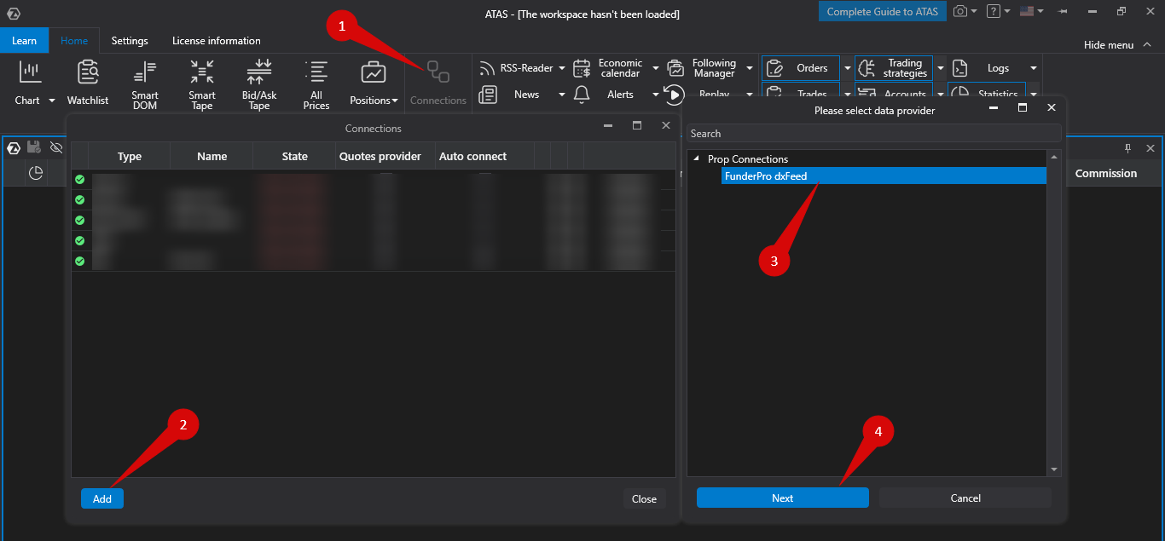Viewport: 1165px width, 541px height.
Task: Open a new Chart window
Action: coord(30,83)
